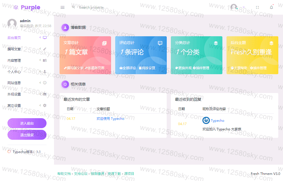Toggle fullscreen mode icon in header
The height and width of the screenshot is (181, 283).
pos(257,7)
